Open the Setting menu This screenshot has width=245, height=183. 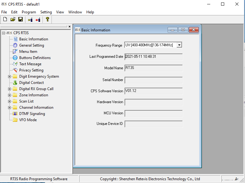[46, 12]
